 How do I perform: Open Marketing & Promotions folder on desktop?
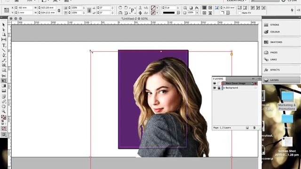pyautogui.click(x=287, y=101)
